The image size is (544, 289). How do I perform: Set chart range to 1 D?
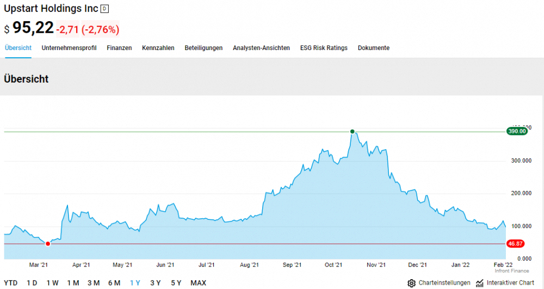32,283
